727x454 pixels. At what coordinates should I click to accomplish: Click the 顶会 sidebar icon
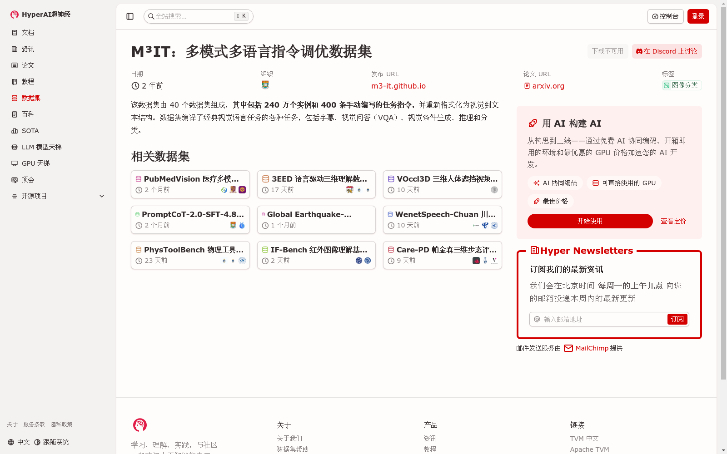pyautogui.click(x=15, y=180)
